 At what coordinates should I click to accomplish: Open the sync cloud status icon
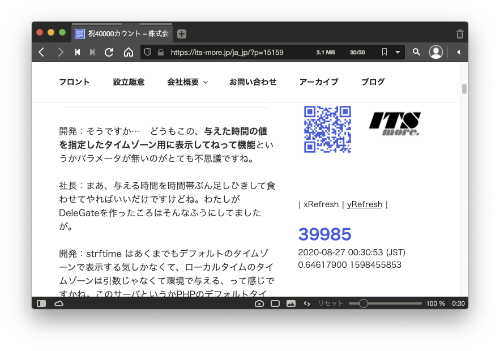click(x=59, y=303)
